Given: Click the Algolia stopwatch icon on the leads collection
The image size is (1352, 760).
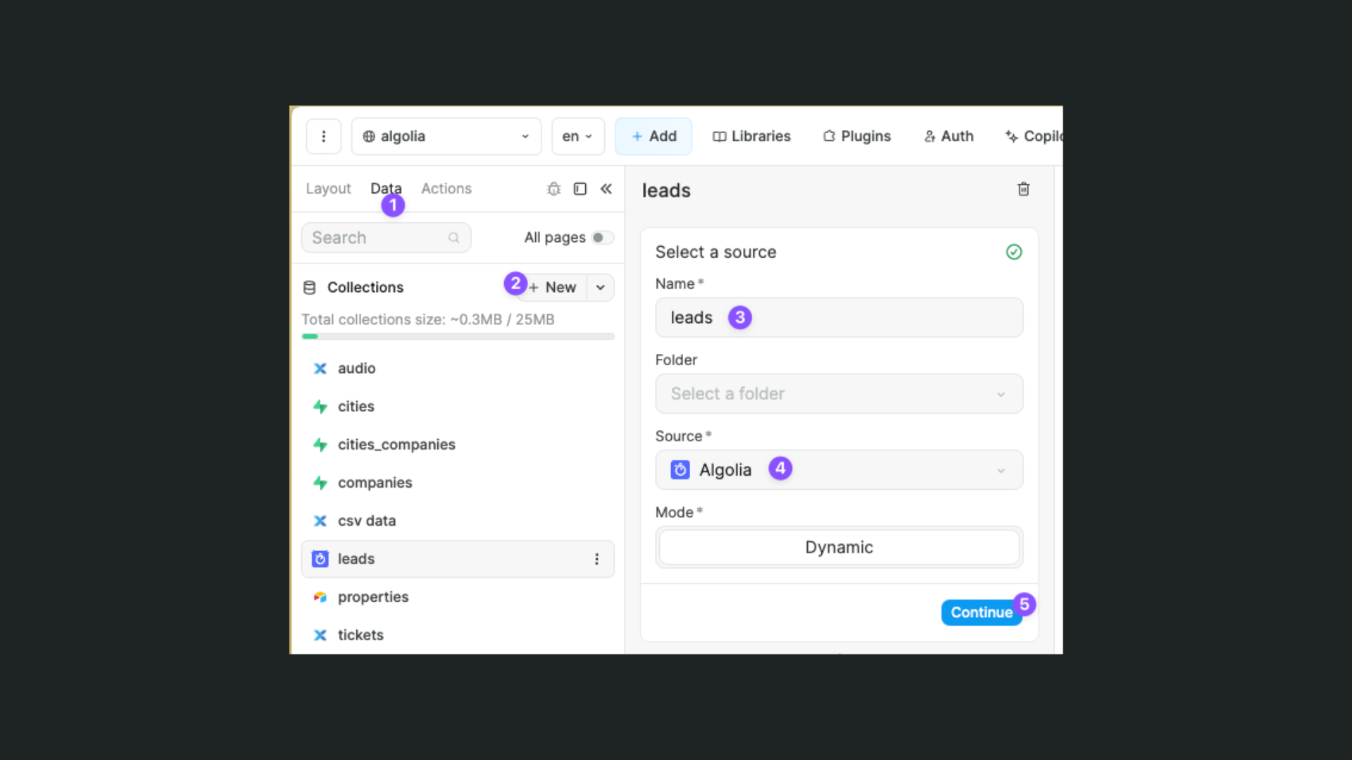Looking at the screenshot, I should pyautogui.click(x=320, y=559).
